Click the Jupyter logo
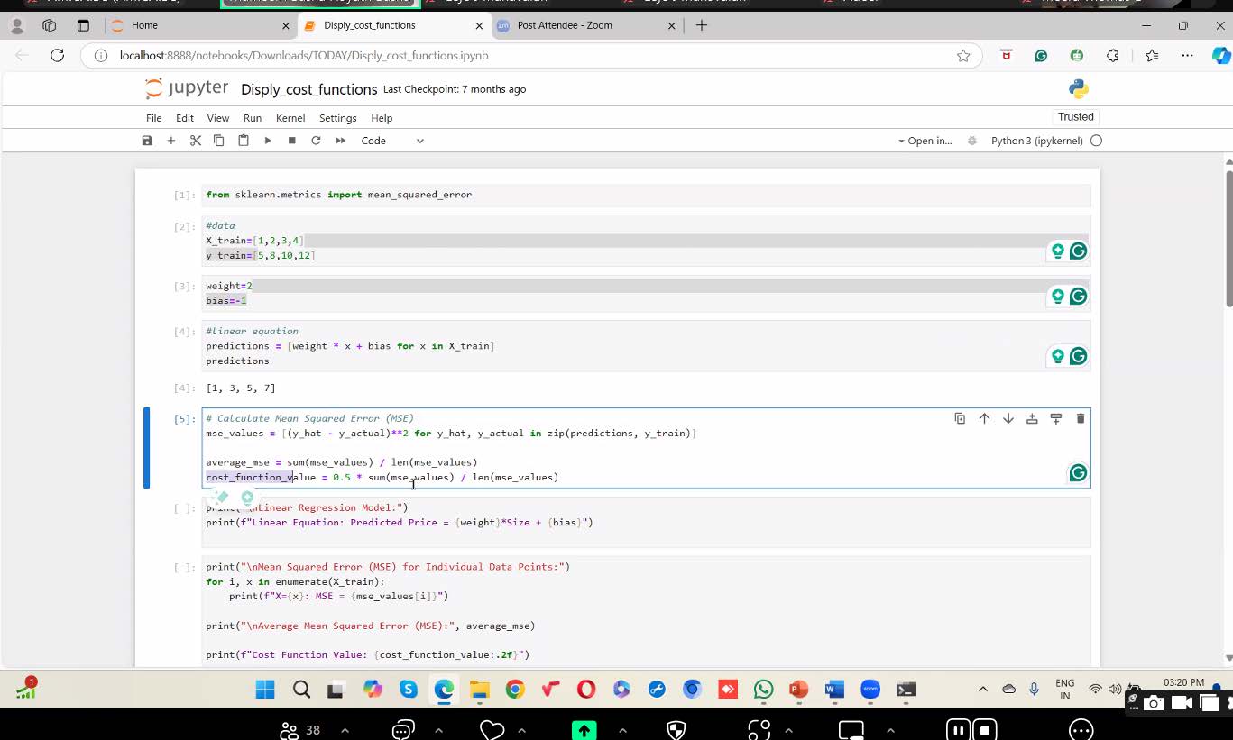Screen dimensions: 1233x740 pos(187,88)
